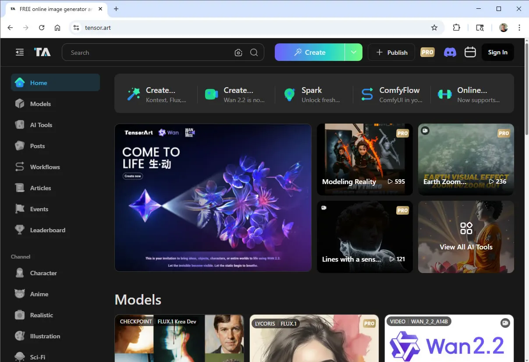Image resolution: width=529 pixels, height=362 pixels.
Task: Open the Modeling Reality tool card
Action: pyautogui.click(x=365, y=160)
